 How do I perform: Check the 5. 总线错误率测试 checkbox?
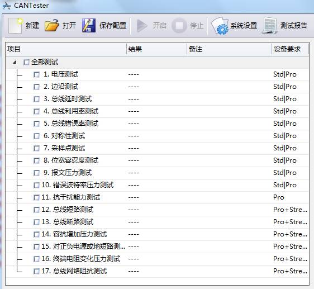tap(36, 124)
